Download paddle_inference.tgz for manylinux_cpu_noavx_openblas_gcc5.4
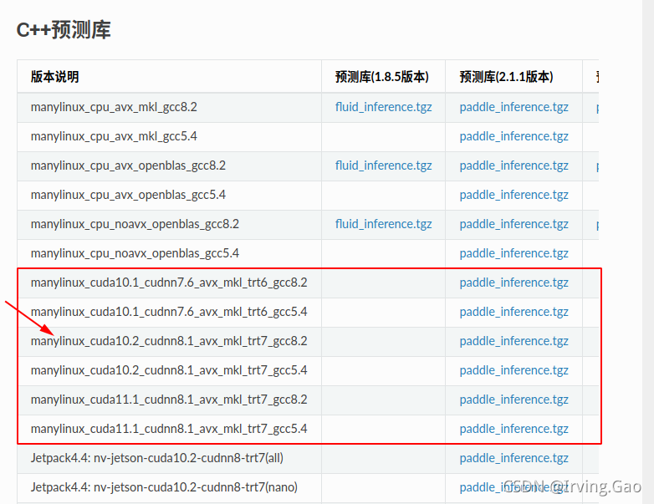 coord(513,253)
